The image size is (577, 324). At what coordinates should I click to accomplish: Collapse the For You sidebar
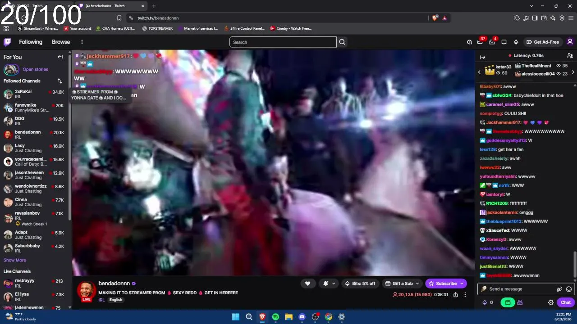(60, 57)
